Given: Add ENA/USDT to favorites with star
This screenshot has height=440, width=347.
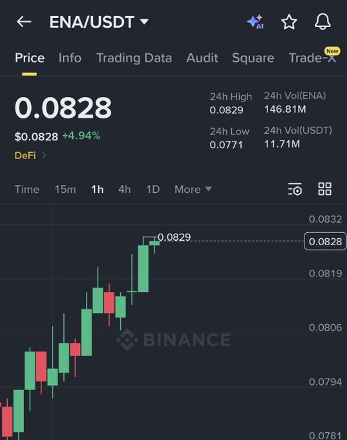Looking at the screenshot, I should (x=289, y=22).
